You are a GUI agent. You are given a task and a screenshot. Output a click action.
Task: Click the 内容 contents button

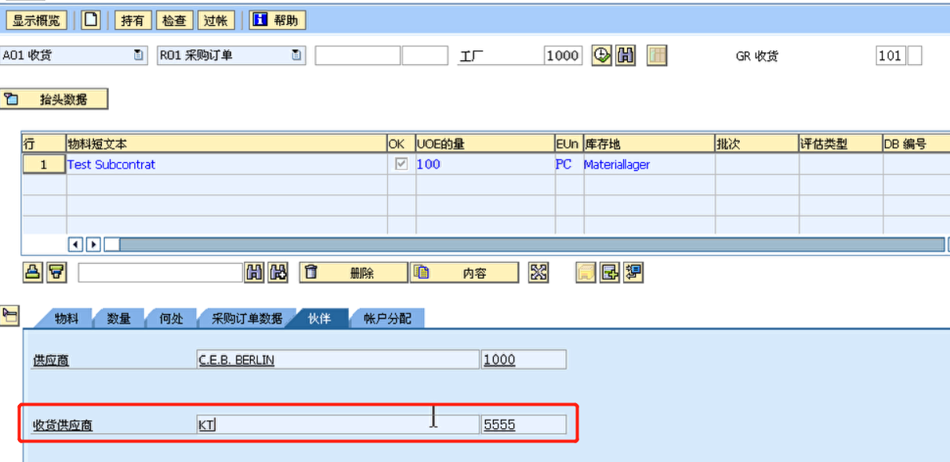click(464, 273)
